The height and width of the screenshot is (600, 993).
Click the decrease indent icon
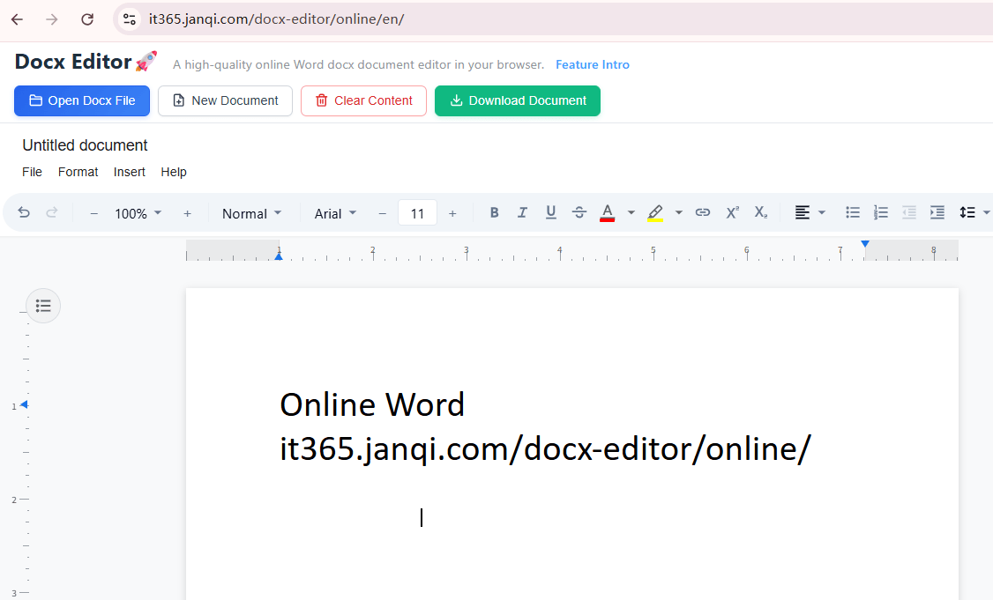pyautogui.click(x=908, y=212)
